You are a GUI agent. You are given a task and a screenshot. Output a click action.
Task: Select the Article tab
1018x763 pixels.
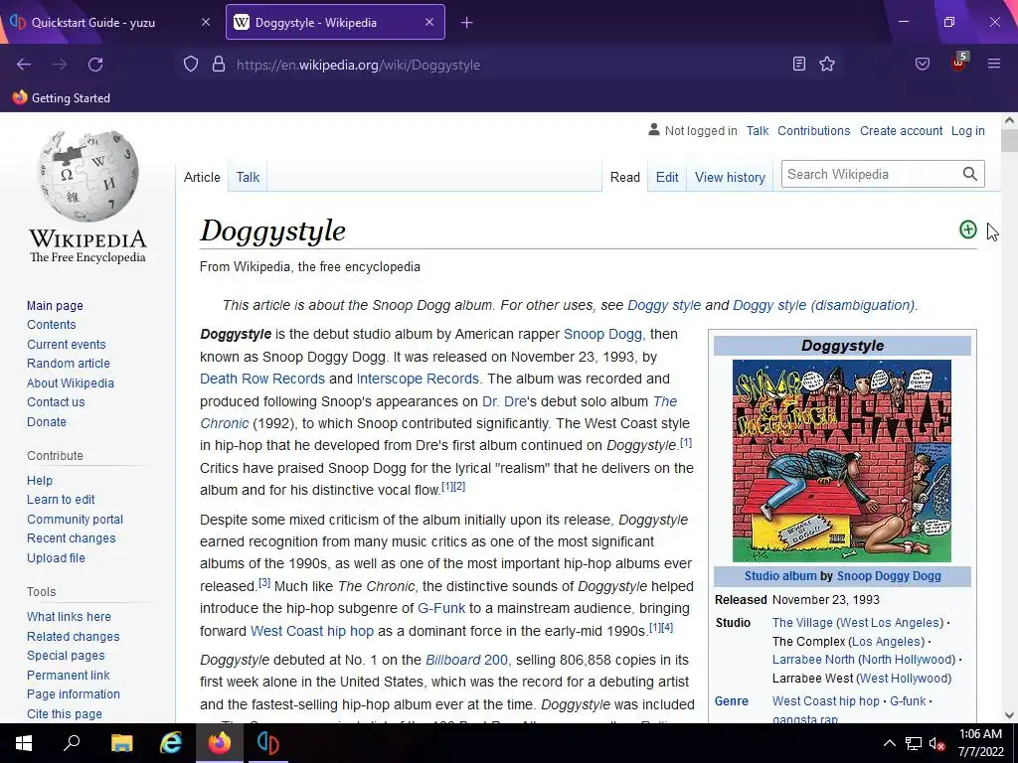(202, 177)
